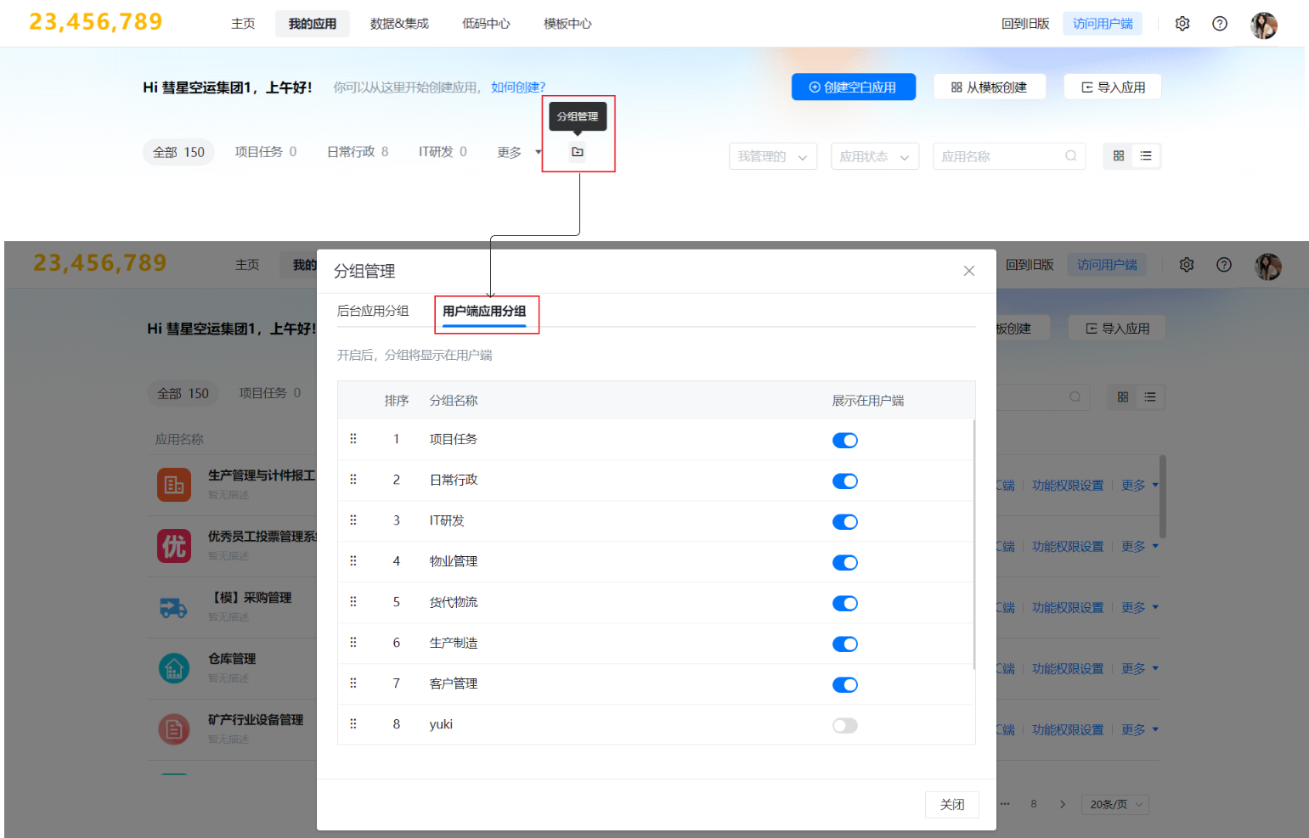Switch to 后台应用分组 tab
This screenshot has height=838, width=1309.
373,311
